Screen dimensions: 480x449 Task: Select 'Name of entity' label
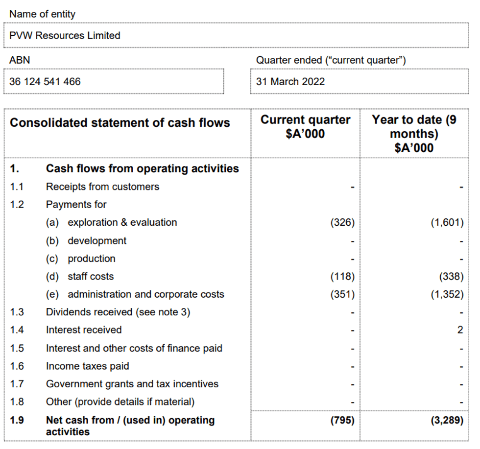point(42,14)
